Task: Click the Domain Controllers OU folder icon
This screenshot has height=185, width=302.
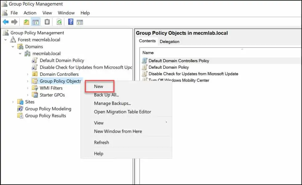Action: click(x=35, y=74)
